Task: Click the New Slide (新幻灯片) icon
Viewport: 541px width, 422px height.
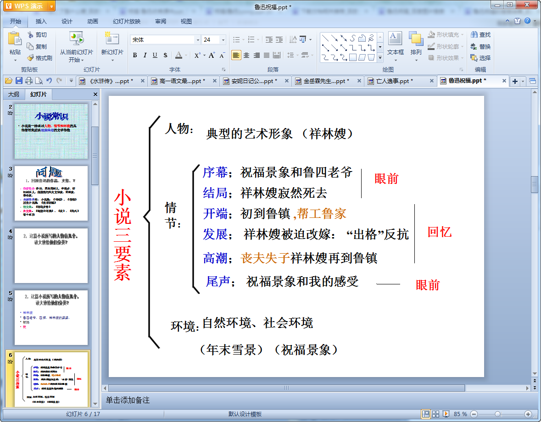Action: pos(112,39)
